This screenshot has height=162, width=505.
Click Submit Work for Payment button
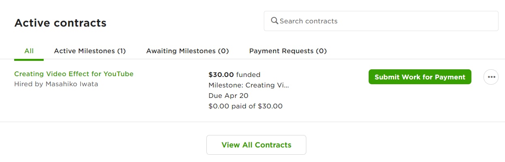[x=420, y=77]
